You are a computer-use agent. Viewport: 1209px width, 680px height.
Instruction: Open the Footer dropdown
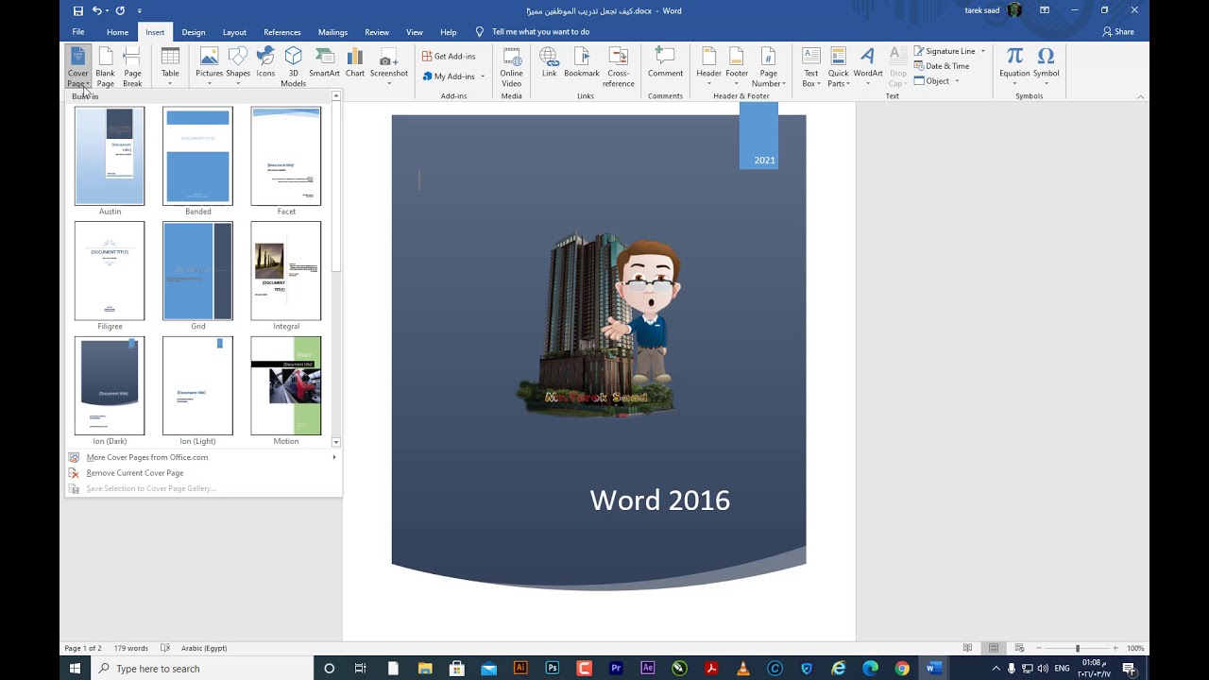[737, 67]
